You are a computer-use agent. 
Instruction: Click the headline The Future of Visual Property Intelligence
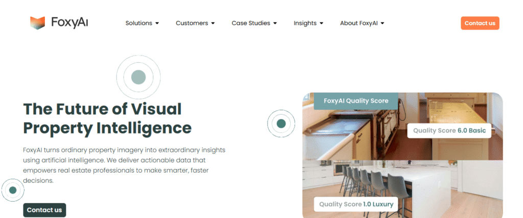pos(107,119)
